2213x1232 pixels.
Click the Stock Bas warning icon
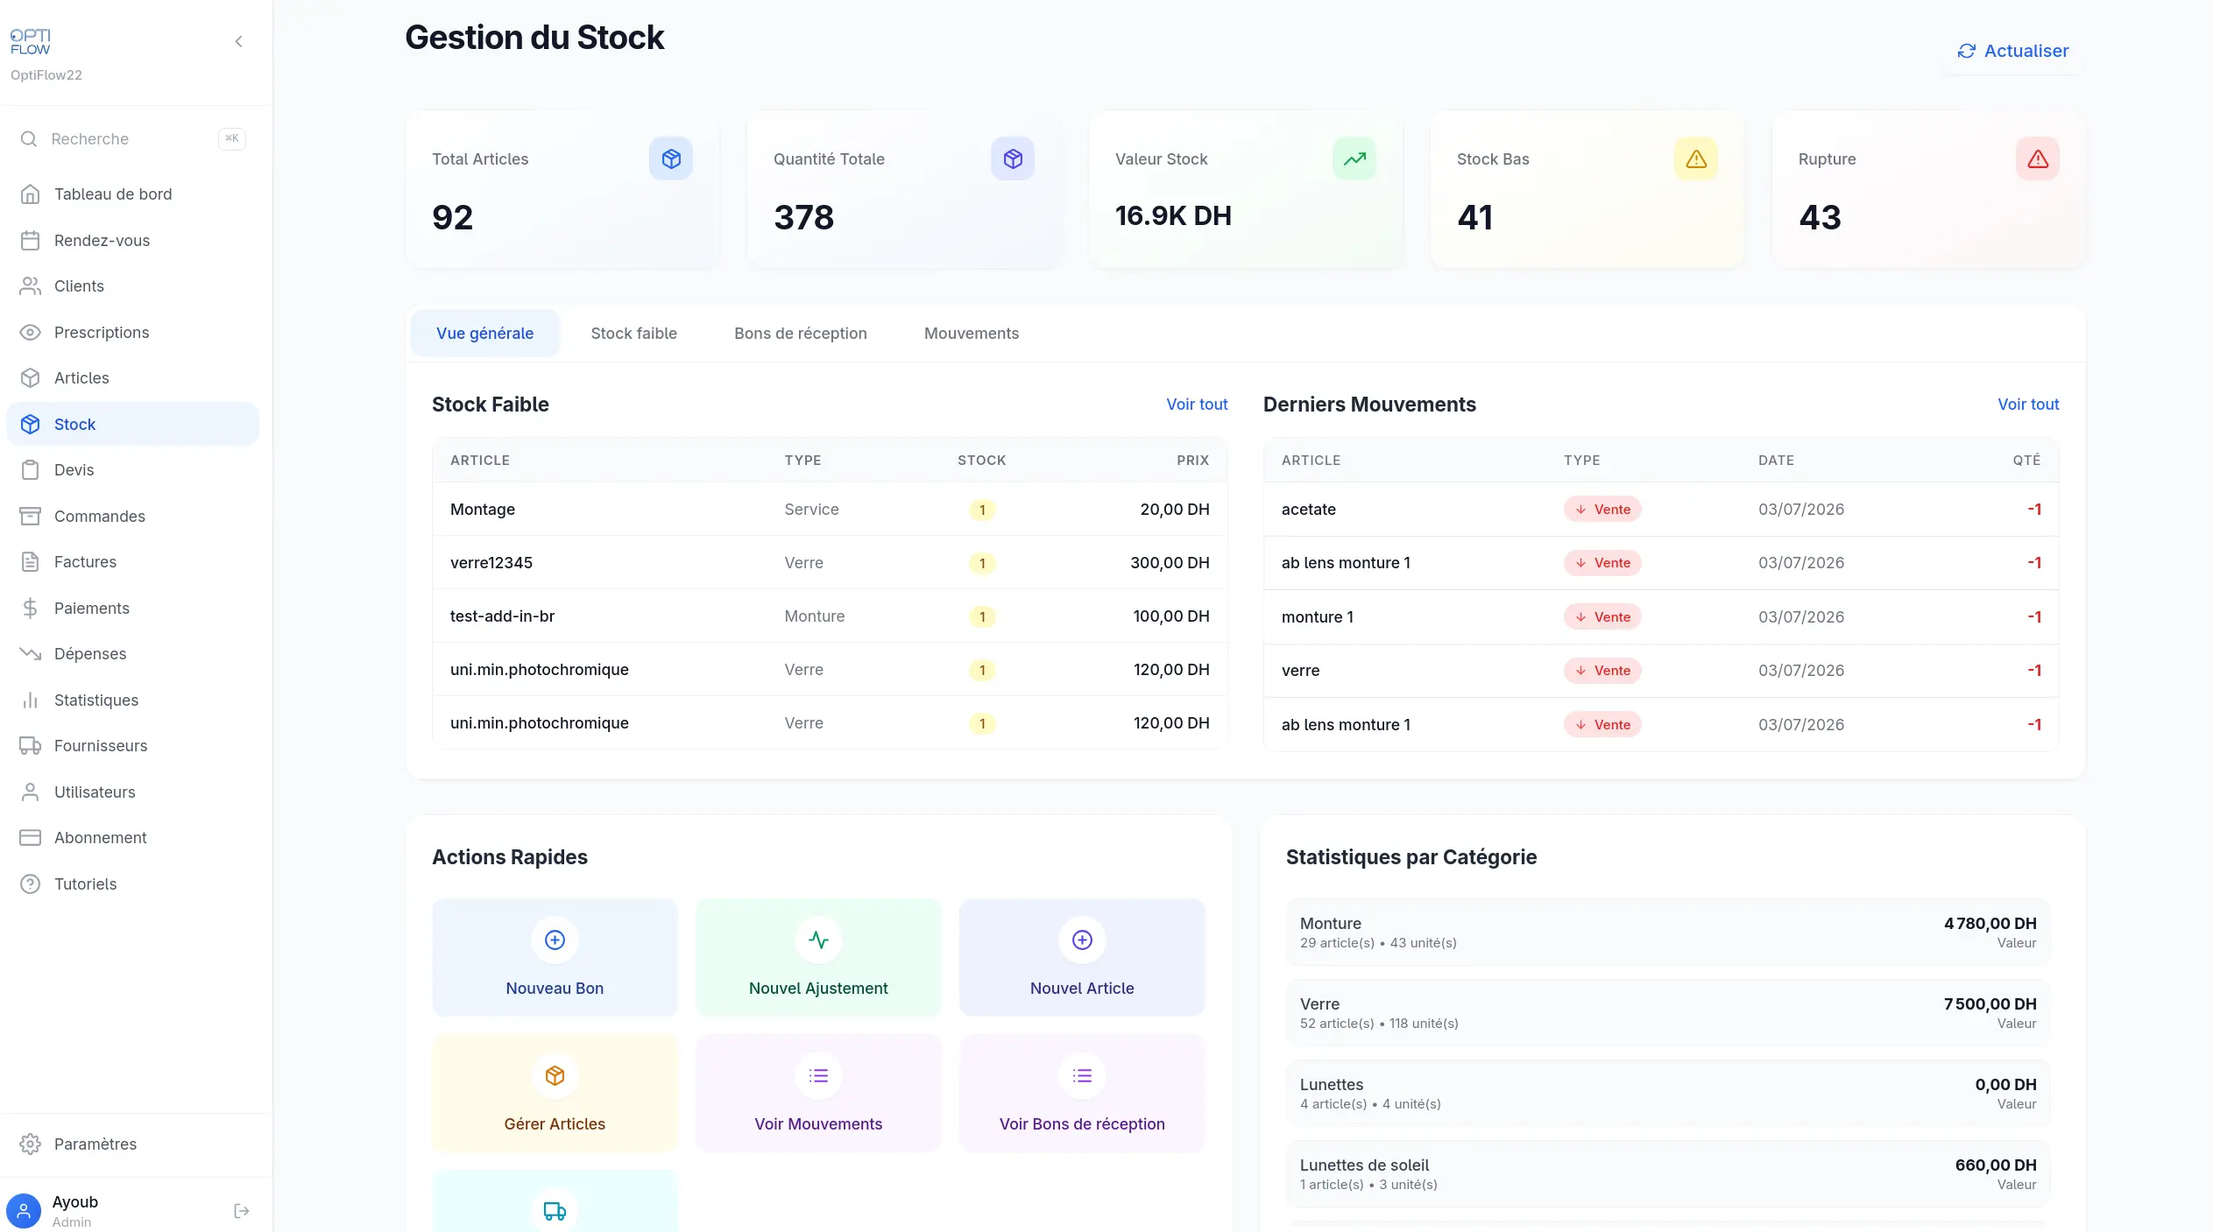coord(1696,158)
